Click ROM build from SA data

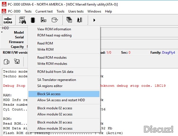click(x=55, y=72)
